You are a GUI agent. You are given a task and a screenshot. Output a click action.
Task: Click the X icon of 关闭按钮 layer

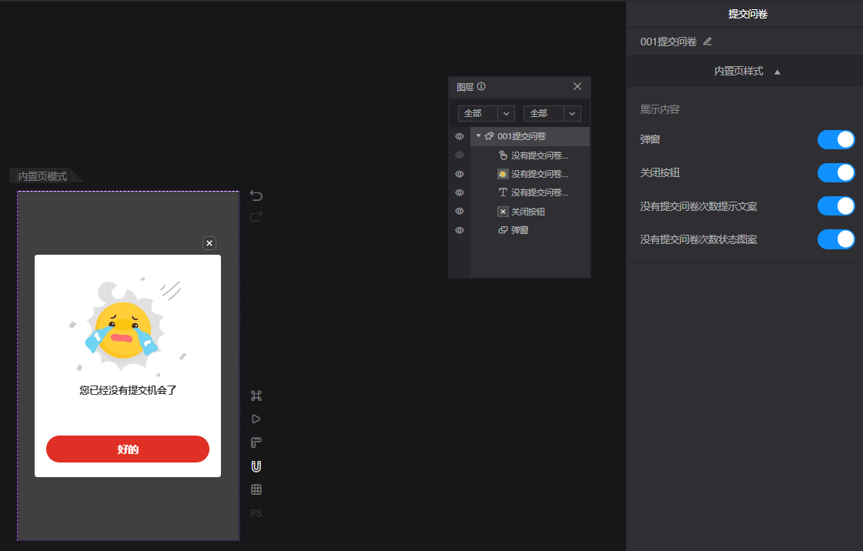point(503,212)
